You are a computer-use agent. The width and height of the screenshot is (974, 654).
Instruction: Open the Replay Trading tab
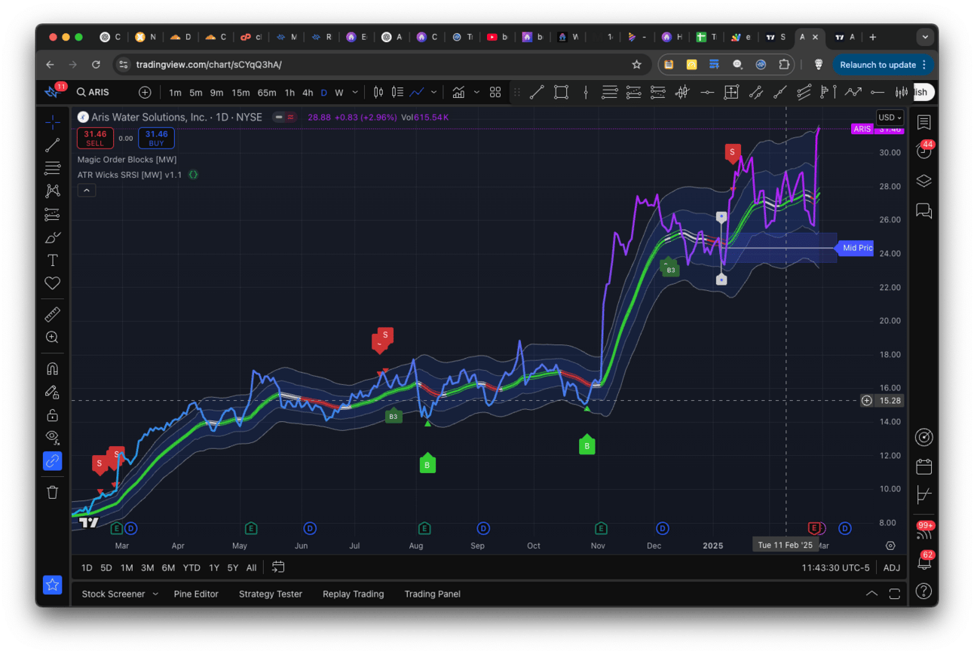pyautogui.click(x=353, y=594)
